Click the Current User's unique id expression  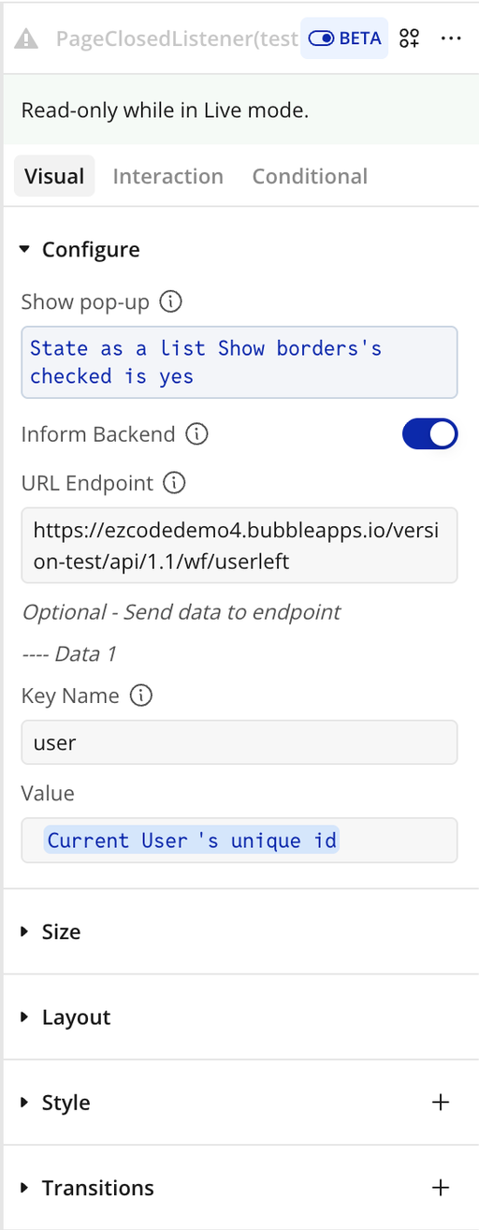(192, 841)
